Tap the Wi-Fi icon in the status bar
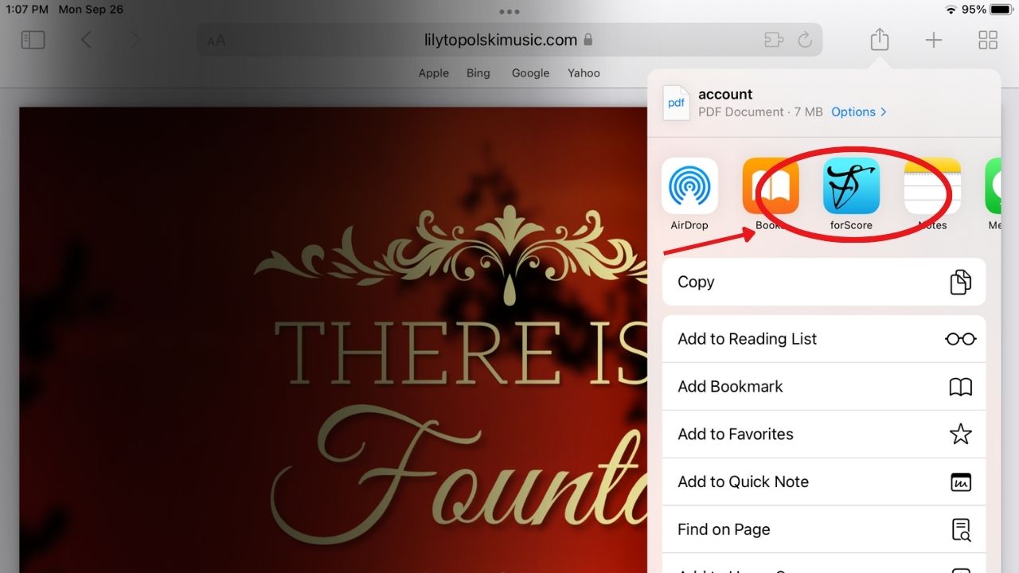Image resolution: width=1019 pixels, height=573 pixels. [951, 10]
